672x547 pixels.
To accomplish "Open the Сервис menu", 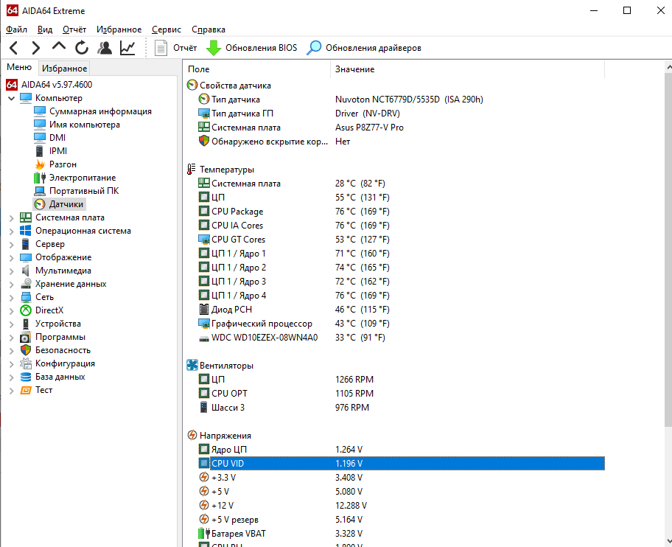I will tap(167, 29).
